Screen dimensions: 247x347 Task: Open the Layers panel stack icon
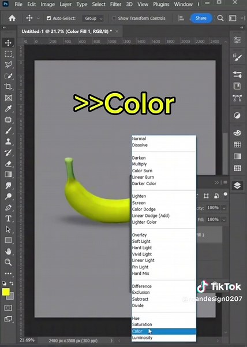(237, 186)
